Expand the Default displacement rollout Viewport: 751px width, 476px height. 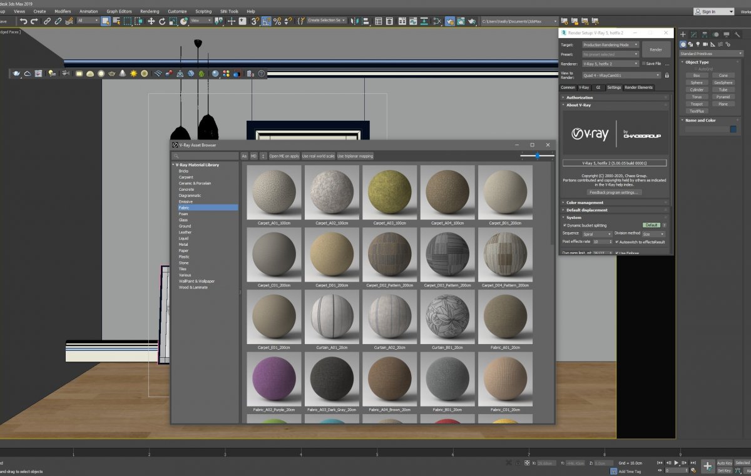tap(615, 210)
